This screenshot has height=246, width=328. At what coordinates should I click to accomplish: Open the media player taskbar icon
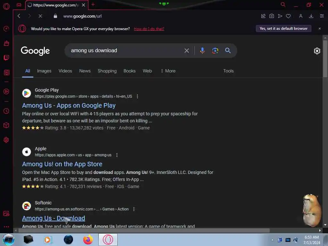[x=48, y=240]
